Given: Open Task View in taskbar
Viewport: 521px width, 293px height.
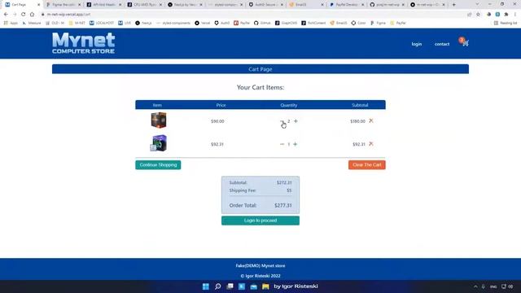Looking at the screenshot, I should coord(230,286).
